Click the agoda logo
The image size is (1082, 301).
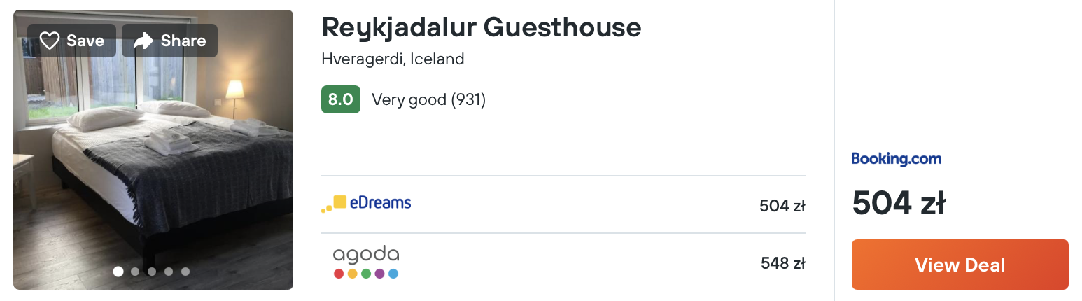click(x=366, y=262)
